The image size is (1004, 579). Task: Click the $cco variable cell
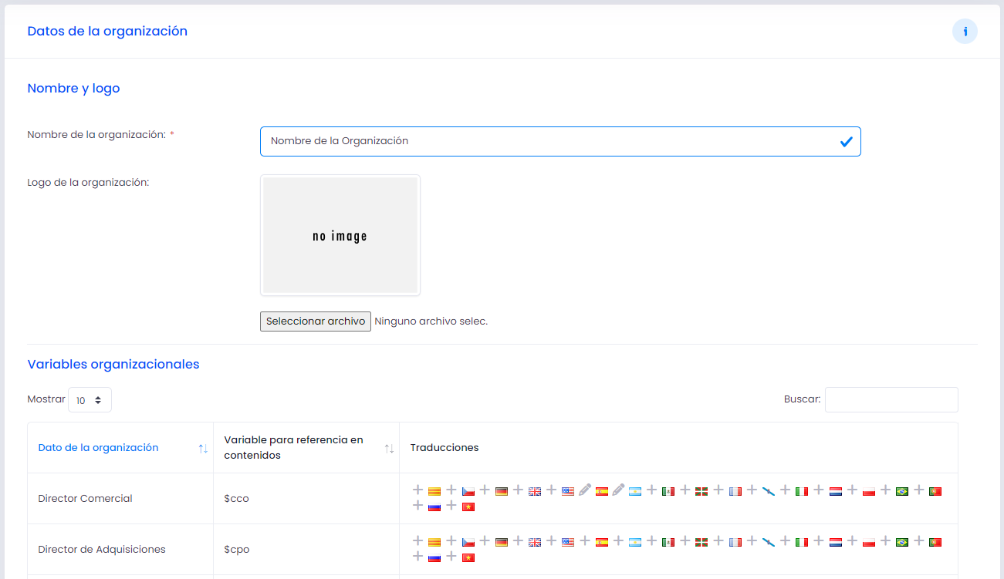(306, 498)
